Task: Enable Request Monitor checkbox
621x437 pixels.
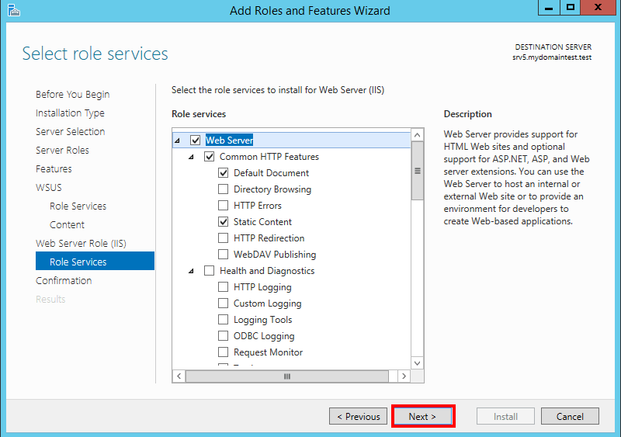Action: click(x=224, y=352)
